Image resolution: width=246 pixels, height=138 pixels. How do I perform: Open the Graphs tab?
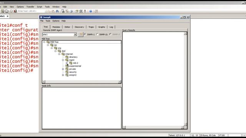101,27
